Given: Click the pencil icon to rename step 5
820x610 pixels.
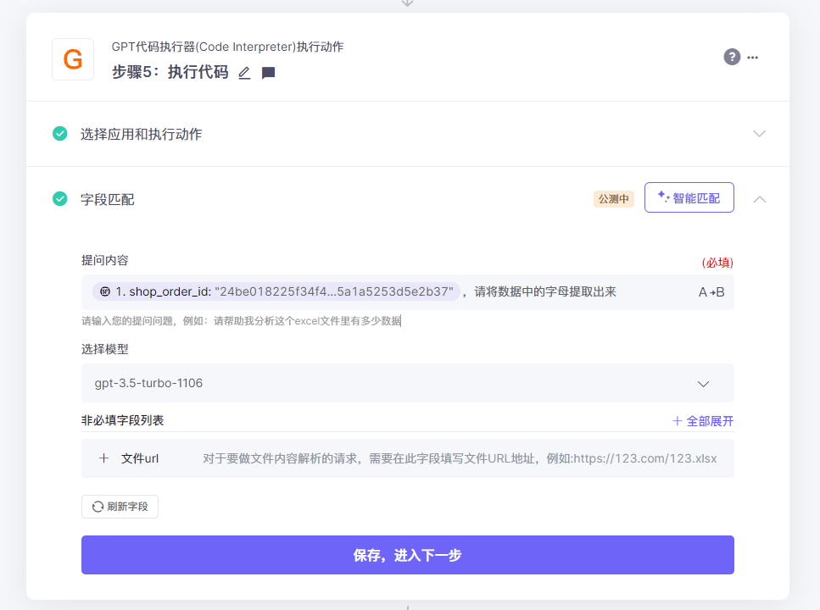Looking at the screenshot, I should pos(244,73).
